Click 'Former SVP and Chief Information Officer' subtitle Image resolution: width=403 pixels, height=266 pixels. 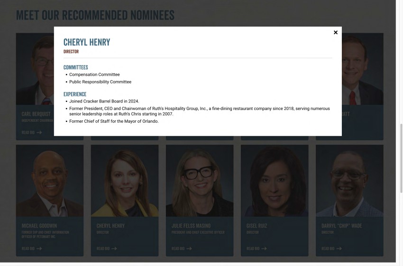click(x=45, y=234)
